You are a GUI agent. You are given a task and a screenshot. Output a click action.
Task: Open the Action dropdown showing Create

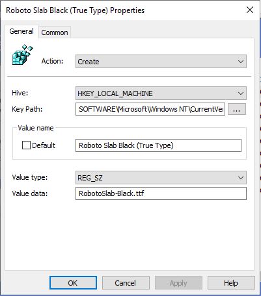[161, 62]
